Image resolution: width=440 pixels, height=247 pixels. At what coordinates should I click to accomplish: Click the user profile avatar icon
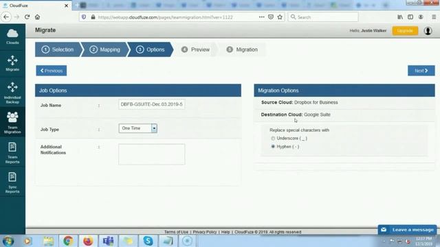click(428, 30)
